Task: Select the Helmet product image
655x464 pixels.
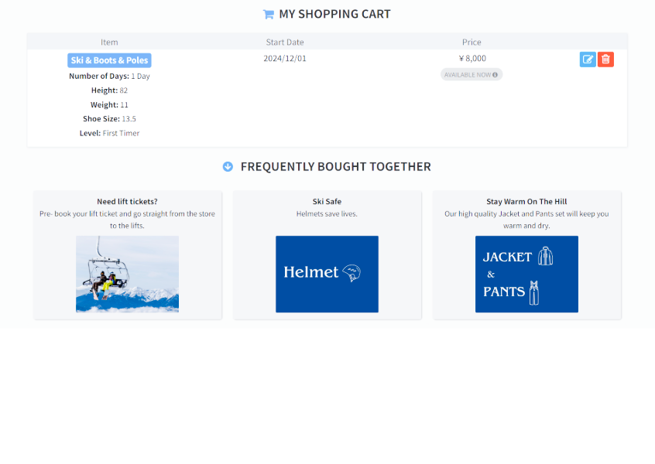Action: [x=327, y=274]
